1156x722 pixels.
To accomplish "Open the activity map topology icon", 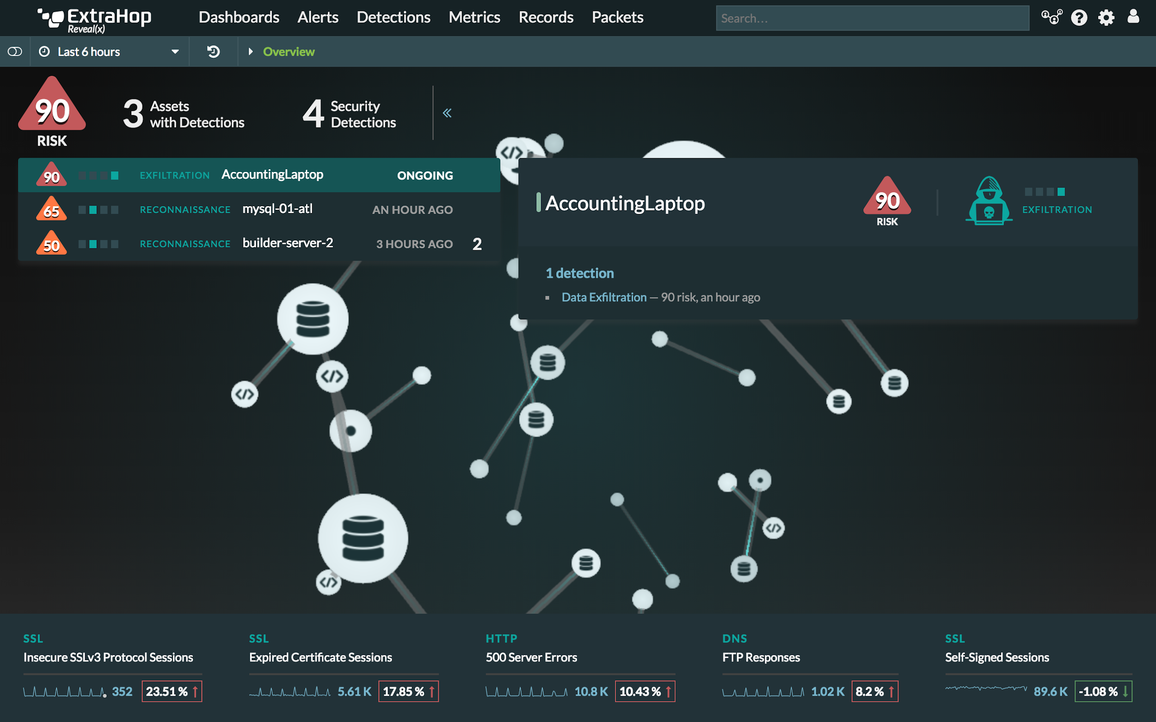I will click(1051, 18).
